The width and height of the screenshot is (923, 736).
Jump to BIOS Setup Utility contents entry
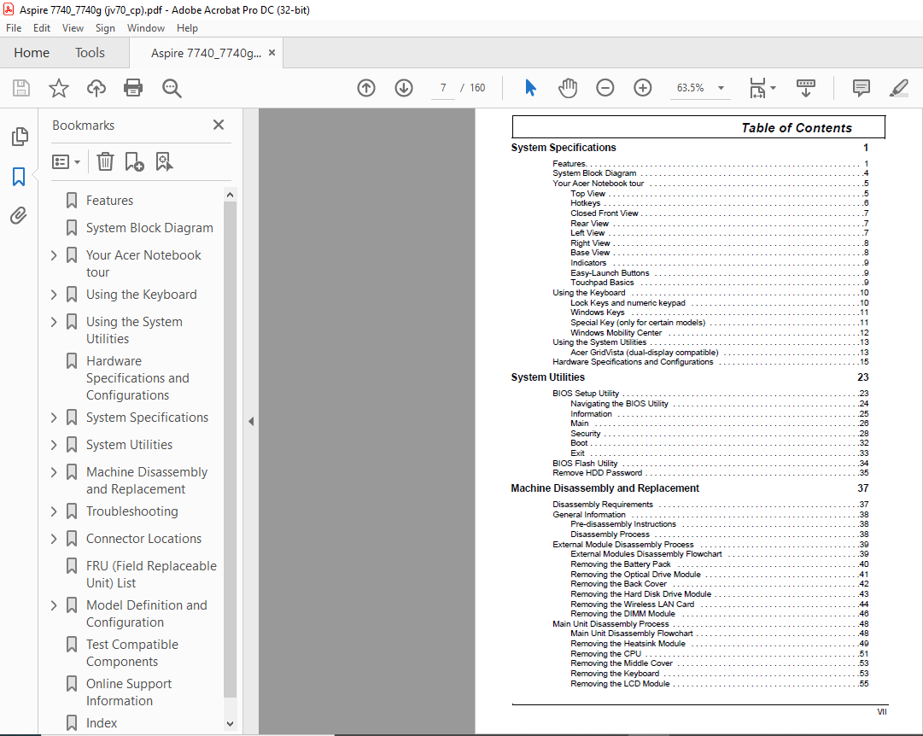(710, 394)
